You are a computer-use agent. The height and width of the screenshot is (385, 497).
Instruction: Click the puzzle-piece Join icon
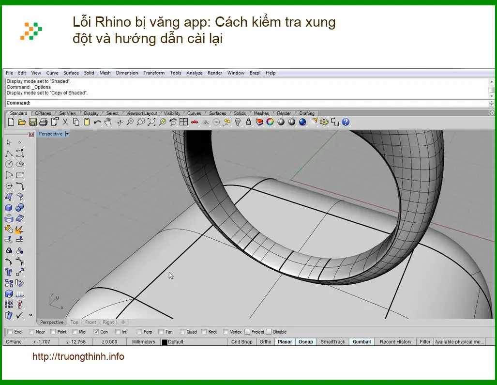[9, 229]
